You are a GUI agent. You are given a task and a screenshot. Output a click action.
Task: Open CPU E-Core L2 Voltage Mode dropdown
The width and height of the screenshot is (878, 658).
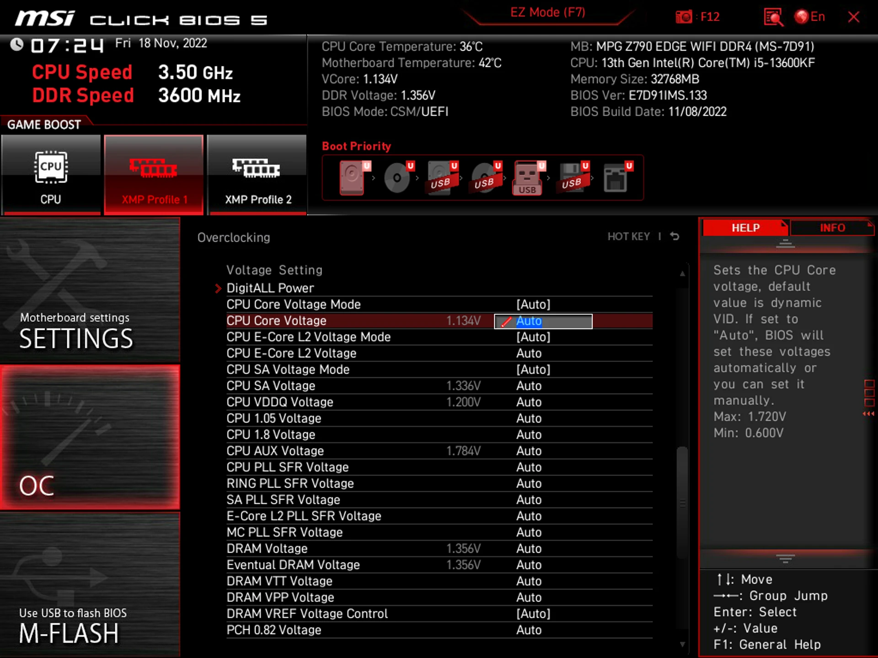click(533, 337)
